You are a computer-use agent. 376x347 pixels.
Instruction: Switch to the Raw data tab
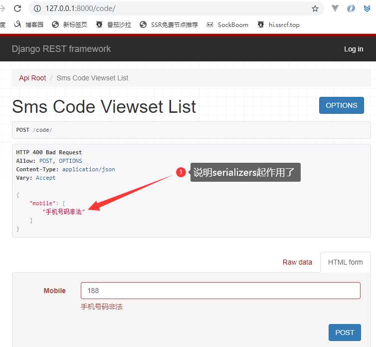[297, 262]
